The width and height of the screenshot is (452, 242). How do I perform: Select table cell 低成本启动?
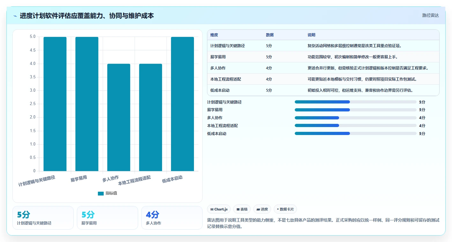(220, 90)
